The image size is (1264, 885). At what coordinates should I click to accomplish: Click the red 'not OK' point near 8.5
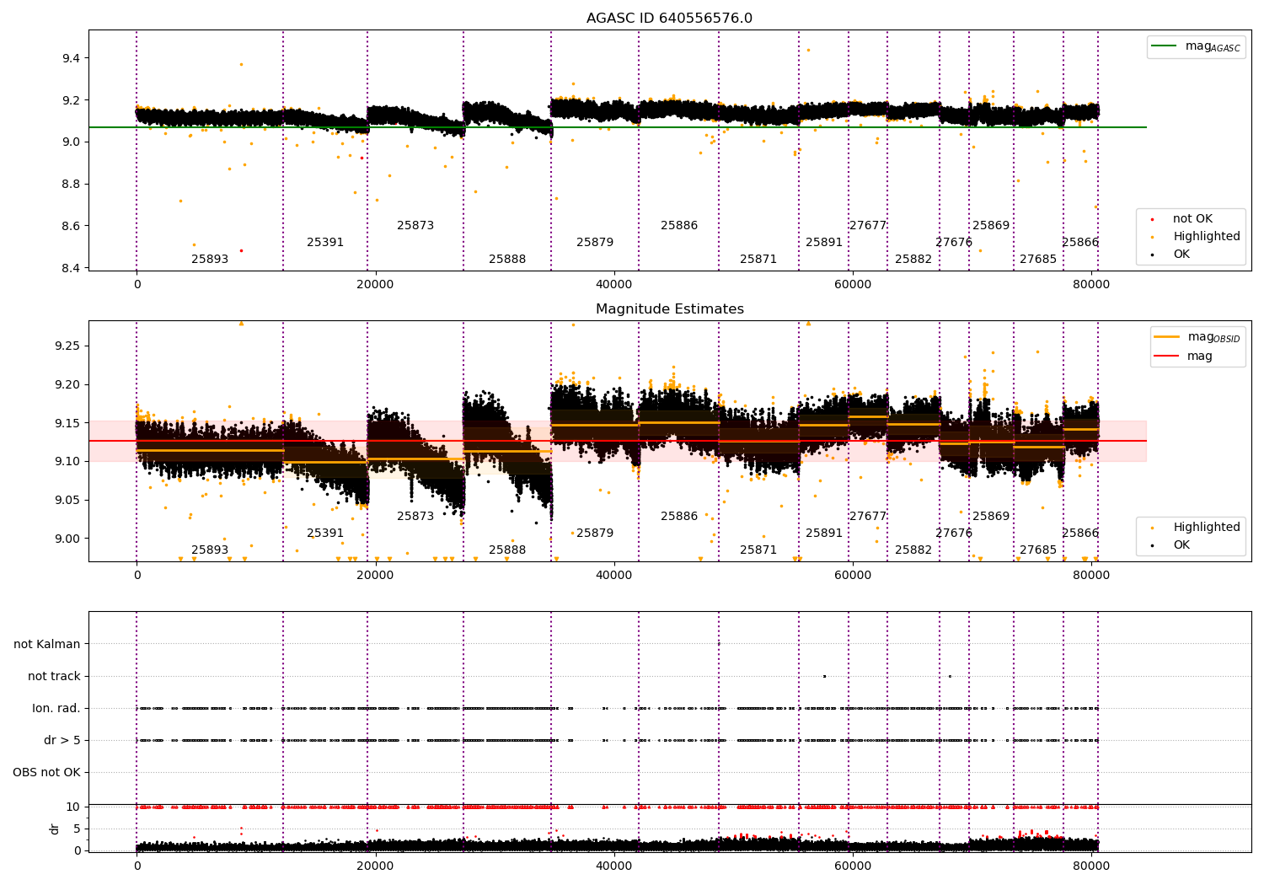point(241,250)
